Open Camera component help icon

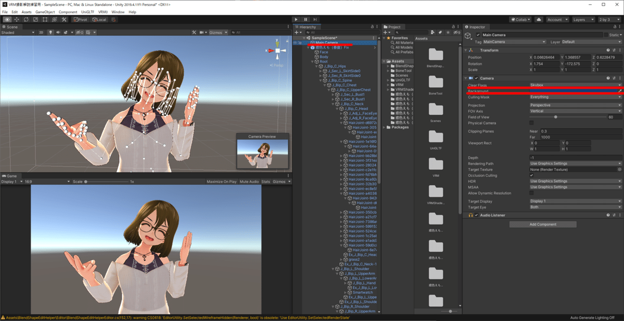click(x=607, y=78)
